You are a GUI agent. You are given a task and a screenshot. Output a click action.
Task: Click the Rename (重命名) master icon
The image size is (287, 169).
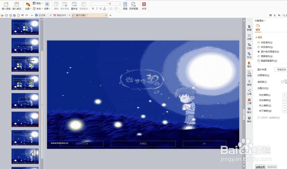[74, 6]
